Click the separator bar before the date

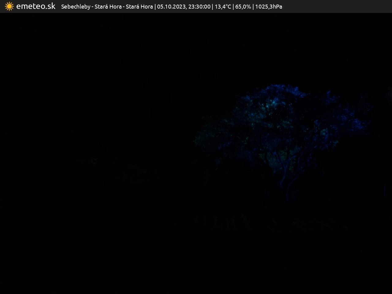[x=155, y=6]
